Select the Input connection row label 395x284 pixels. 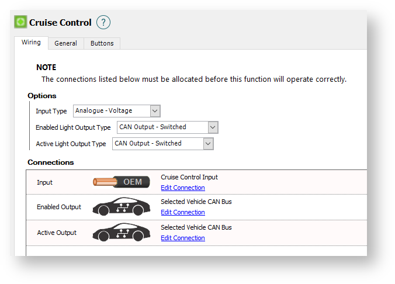coord(44,182)
